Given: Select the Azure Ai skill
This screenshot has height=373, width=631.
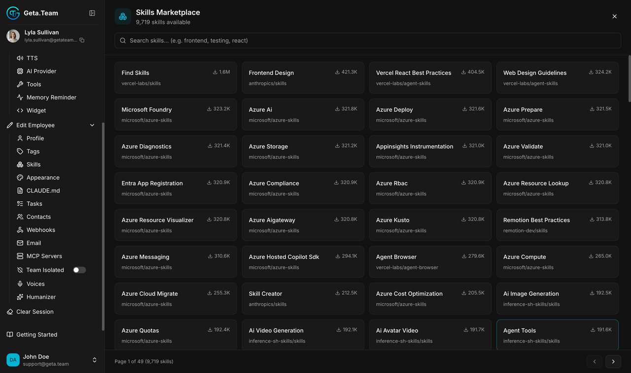Looking at the screenshot, I should click(x=303, y=115).
